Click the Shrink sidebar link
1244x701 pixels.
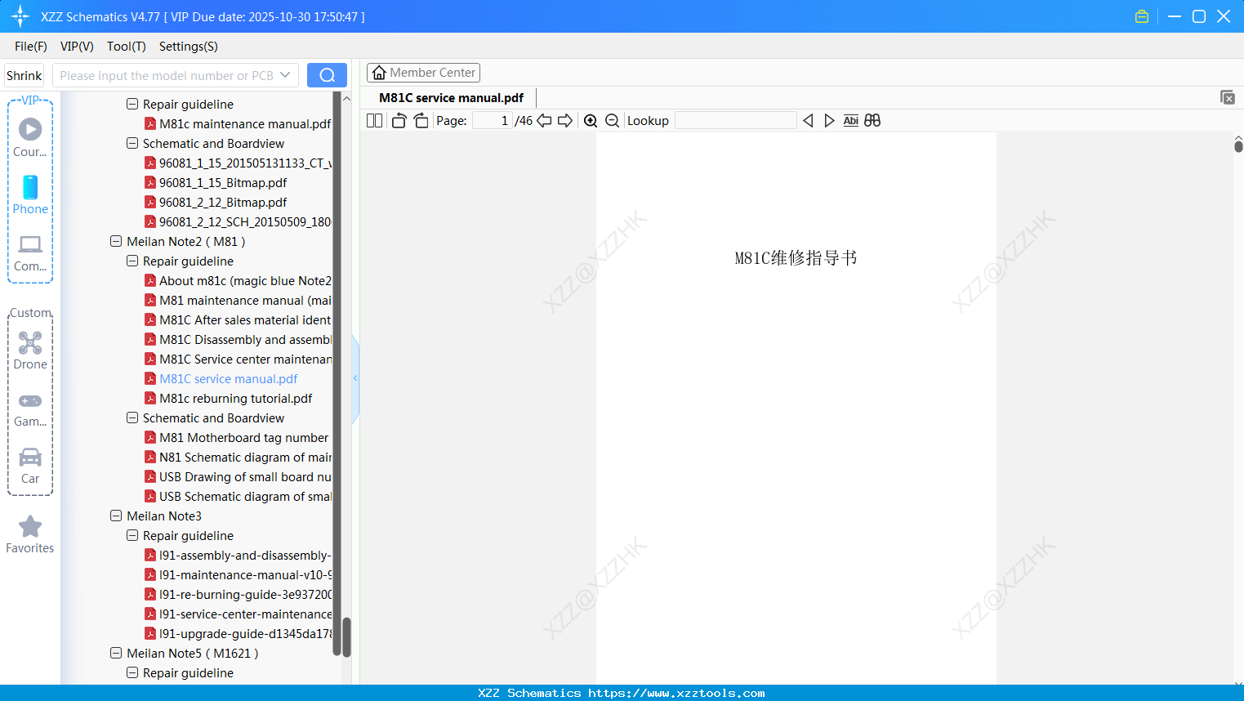[24, 75]
